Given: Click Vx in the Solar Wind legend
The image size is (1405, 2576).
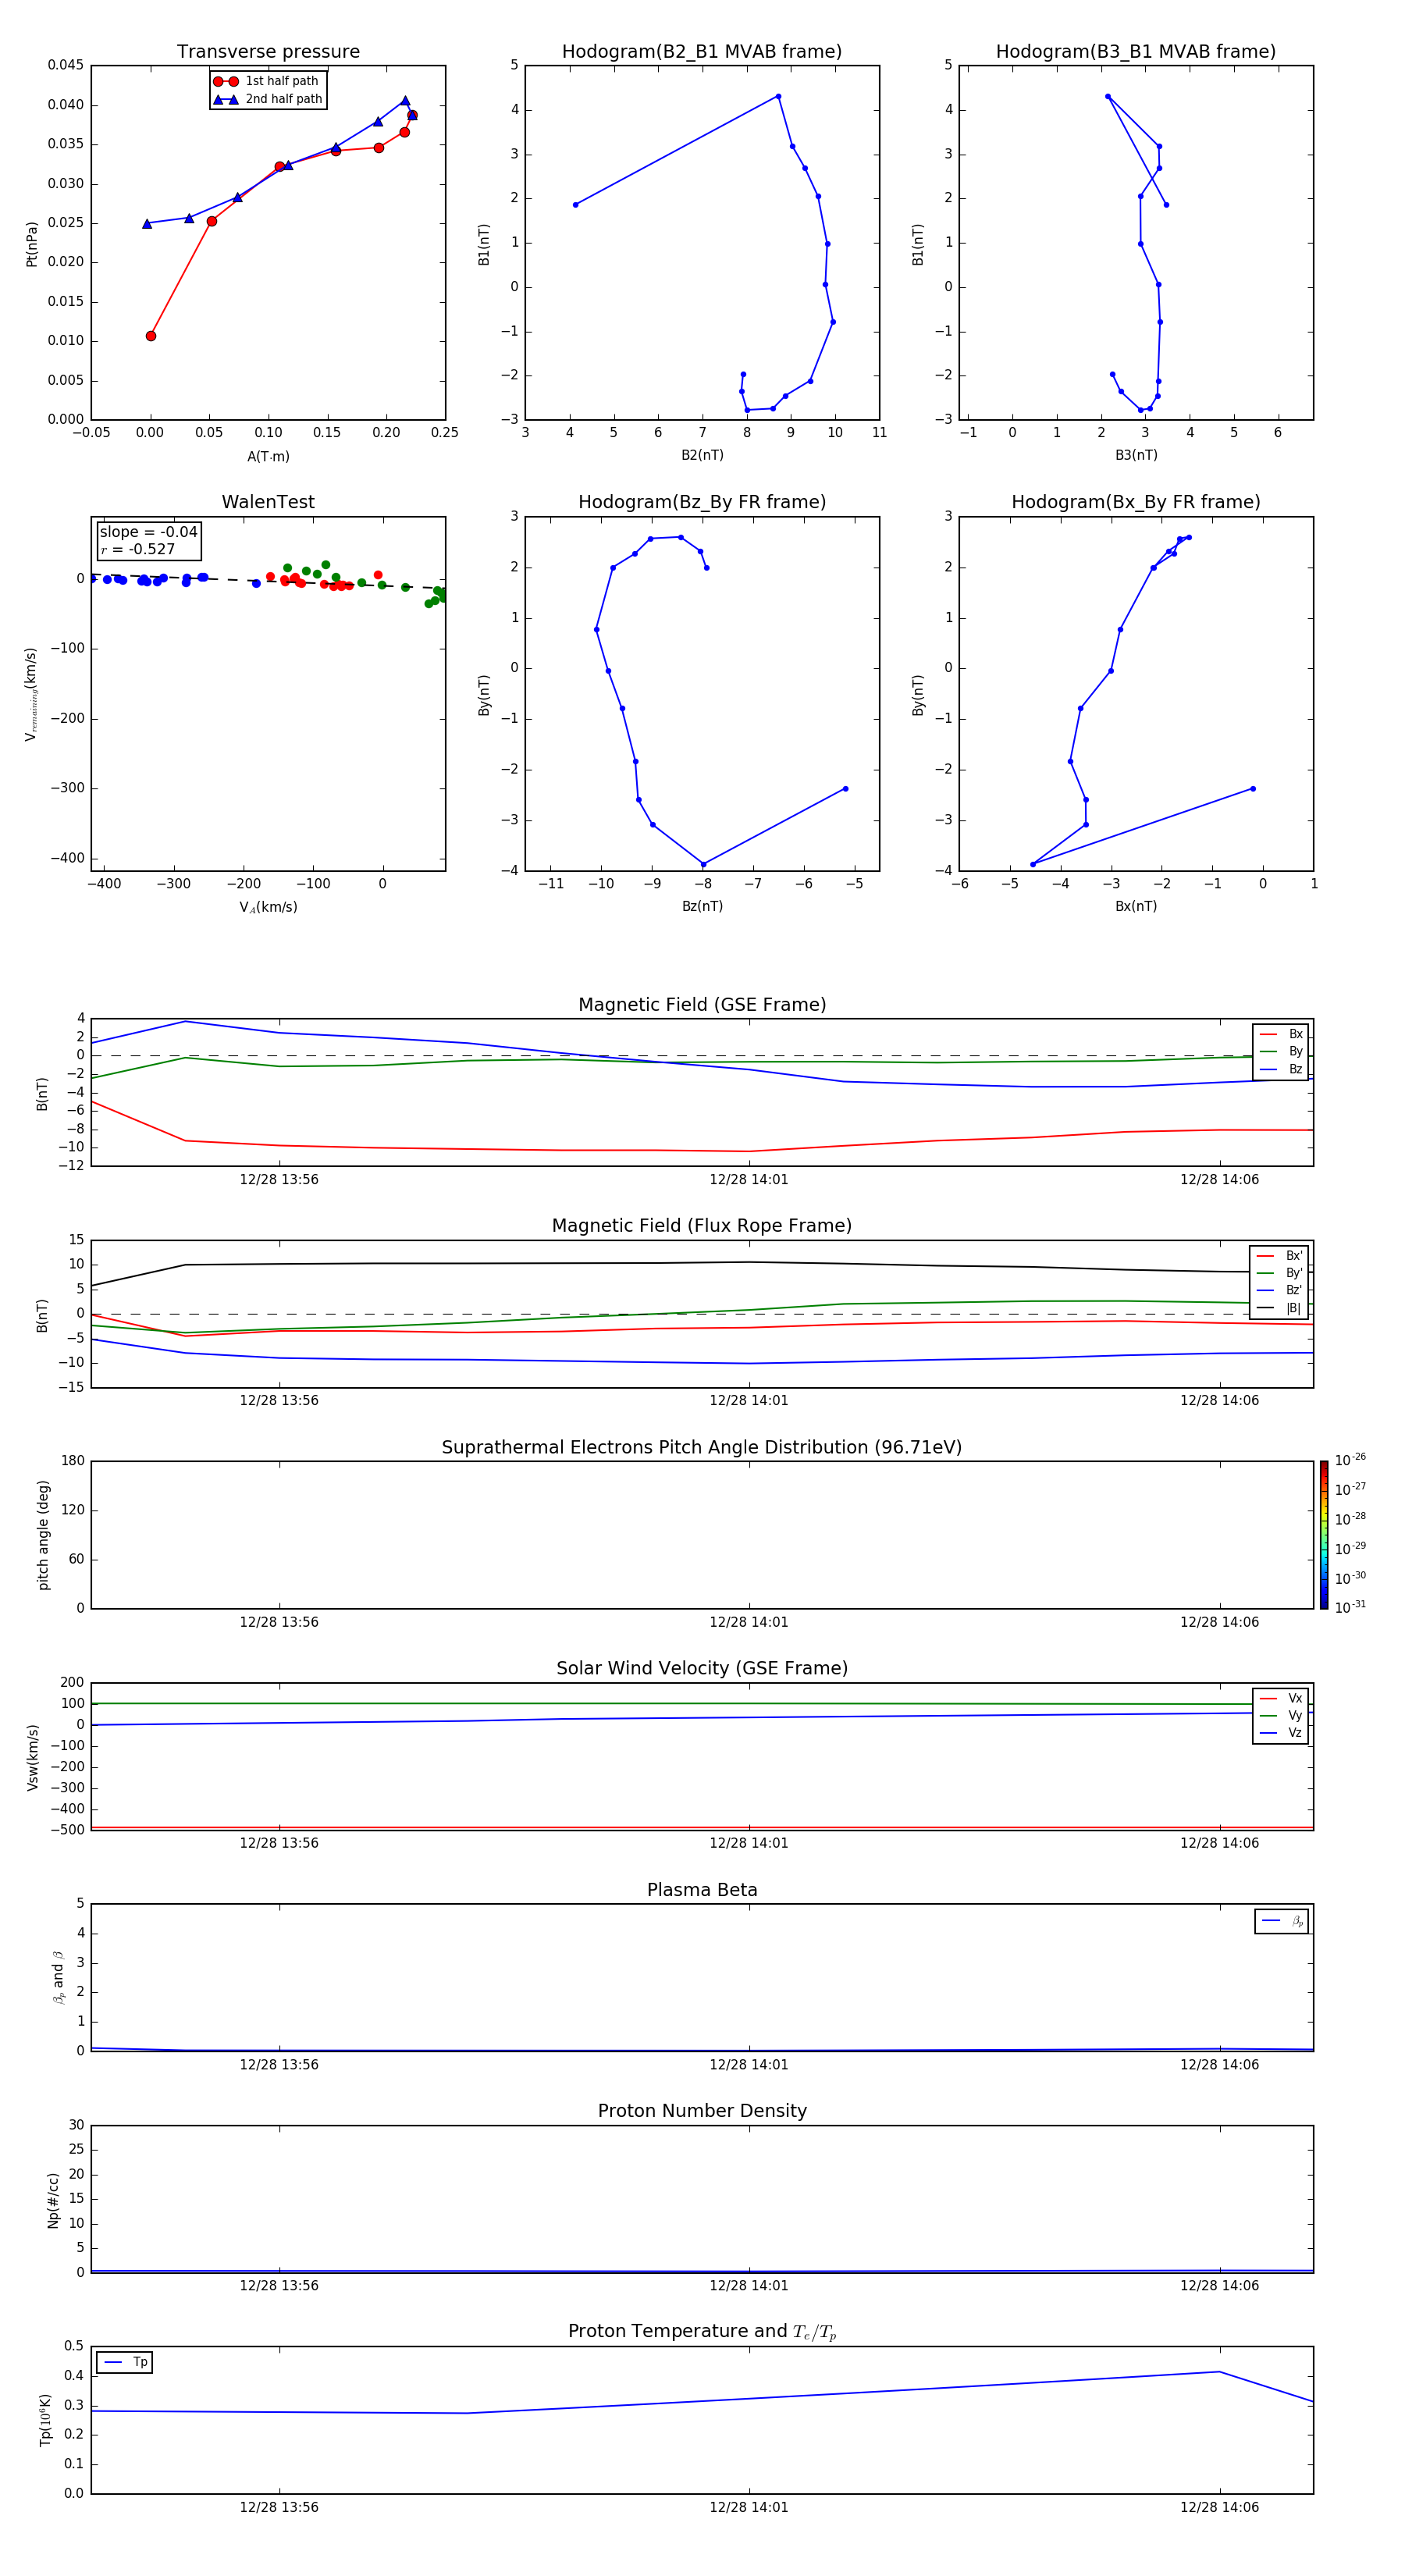Looking at the screenshot, I should coord(1281,1698).
